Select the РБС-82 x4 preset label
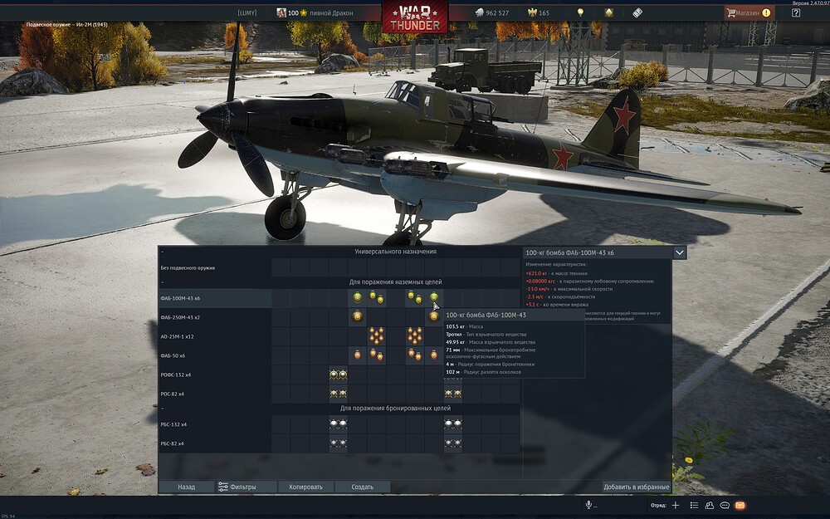The height and width of the screenshot is (519, 830). click(172, 443)
